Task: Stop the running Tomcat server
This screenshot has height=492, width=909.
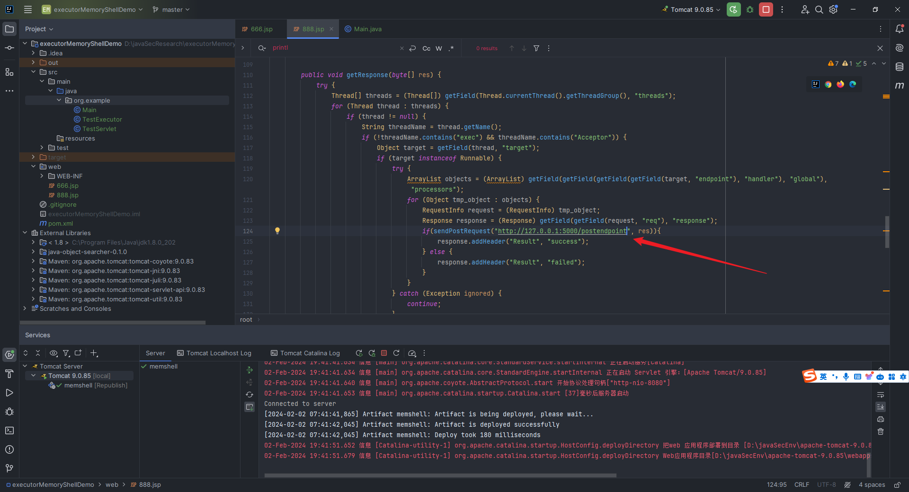Action: coord(766,9)
